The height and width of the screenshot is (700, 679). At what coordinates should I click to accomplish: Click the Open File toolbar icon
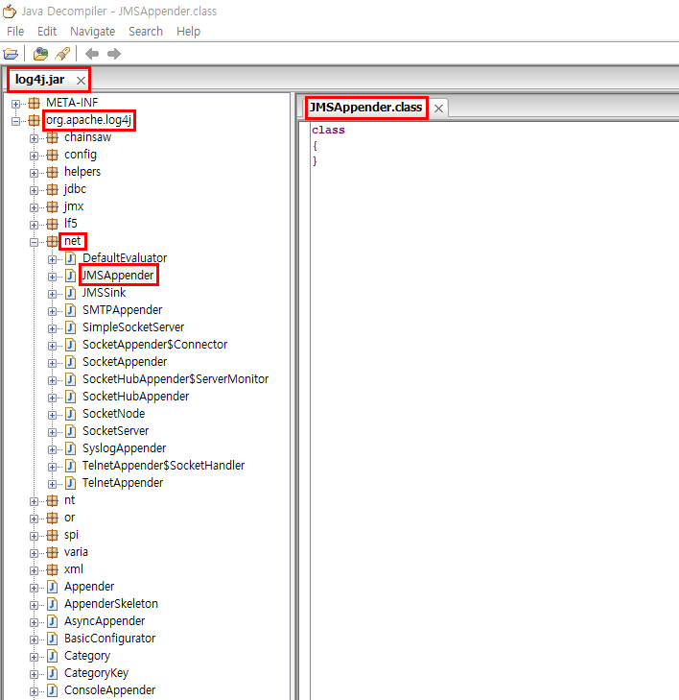(x=11, y=54)
